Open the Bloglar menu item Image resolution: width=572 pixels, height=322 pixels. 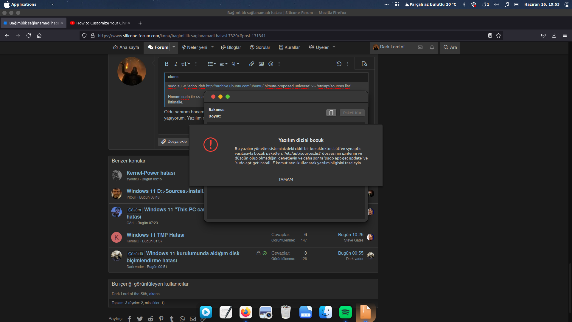[x=231, y=47]
